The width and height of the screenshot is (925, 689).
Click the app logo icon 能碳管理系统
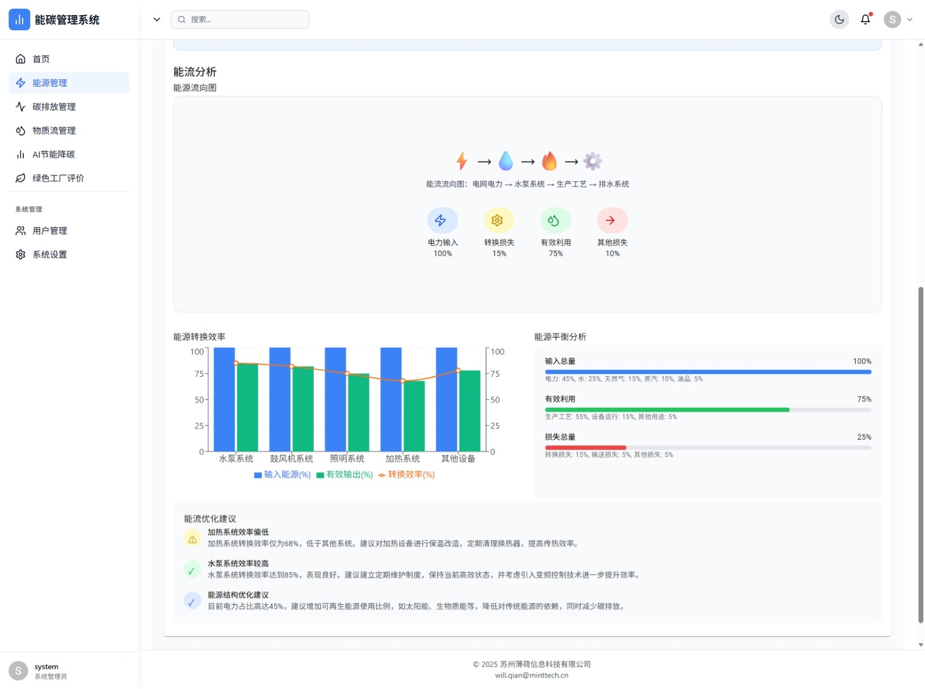pos(19,19)
